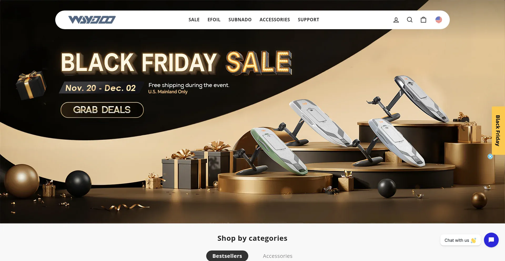Select the US flag region selector
The image size is (505, 261).
pyautogui.click(x=438, y=20)
